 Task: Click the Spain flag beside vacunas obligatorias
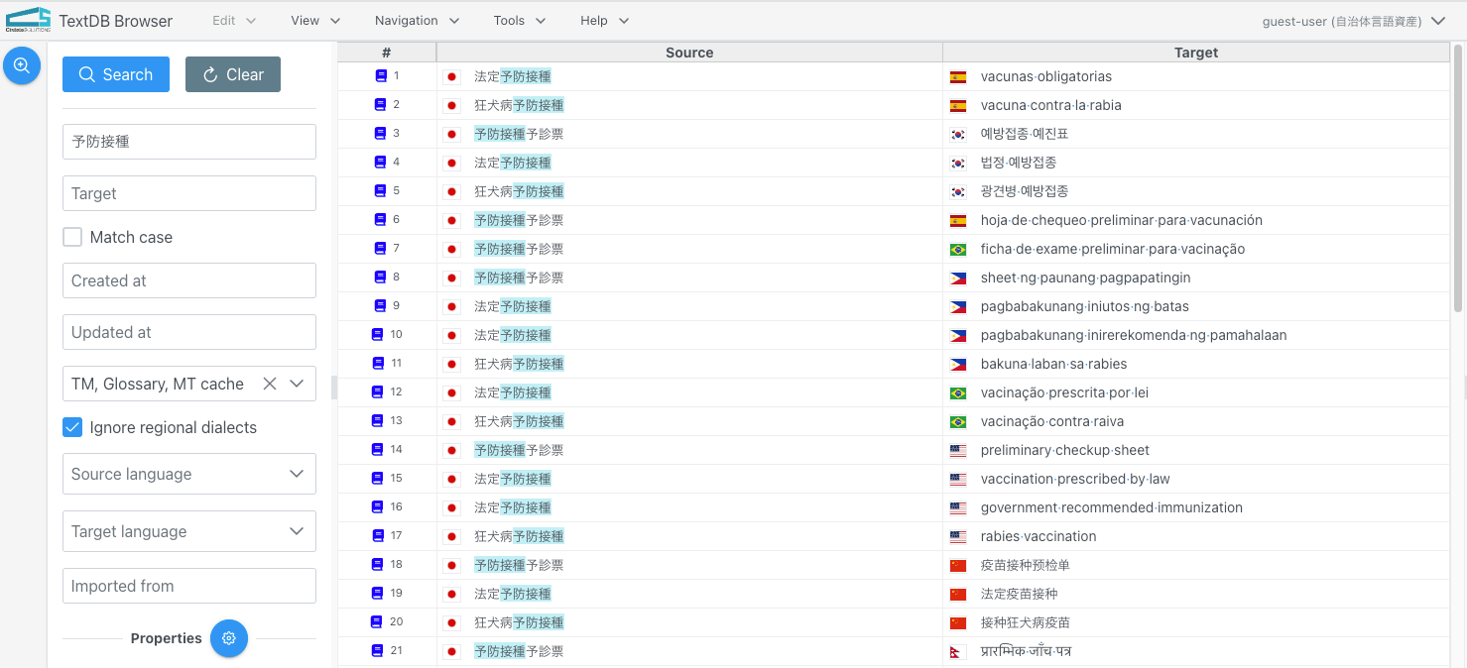tap(958, 75)
